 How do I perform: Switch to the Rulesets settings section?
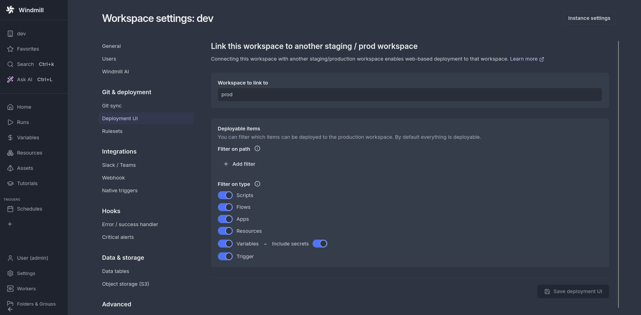point(112,131)
